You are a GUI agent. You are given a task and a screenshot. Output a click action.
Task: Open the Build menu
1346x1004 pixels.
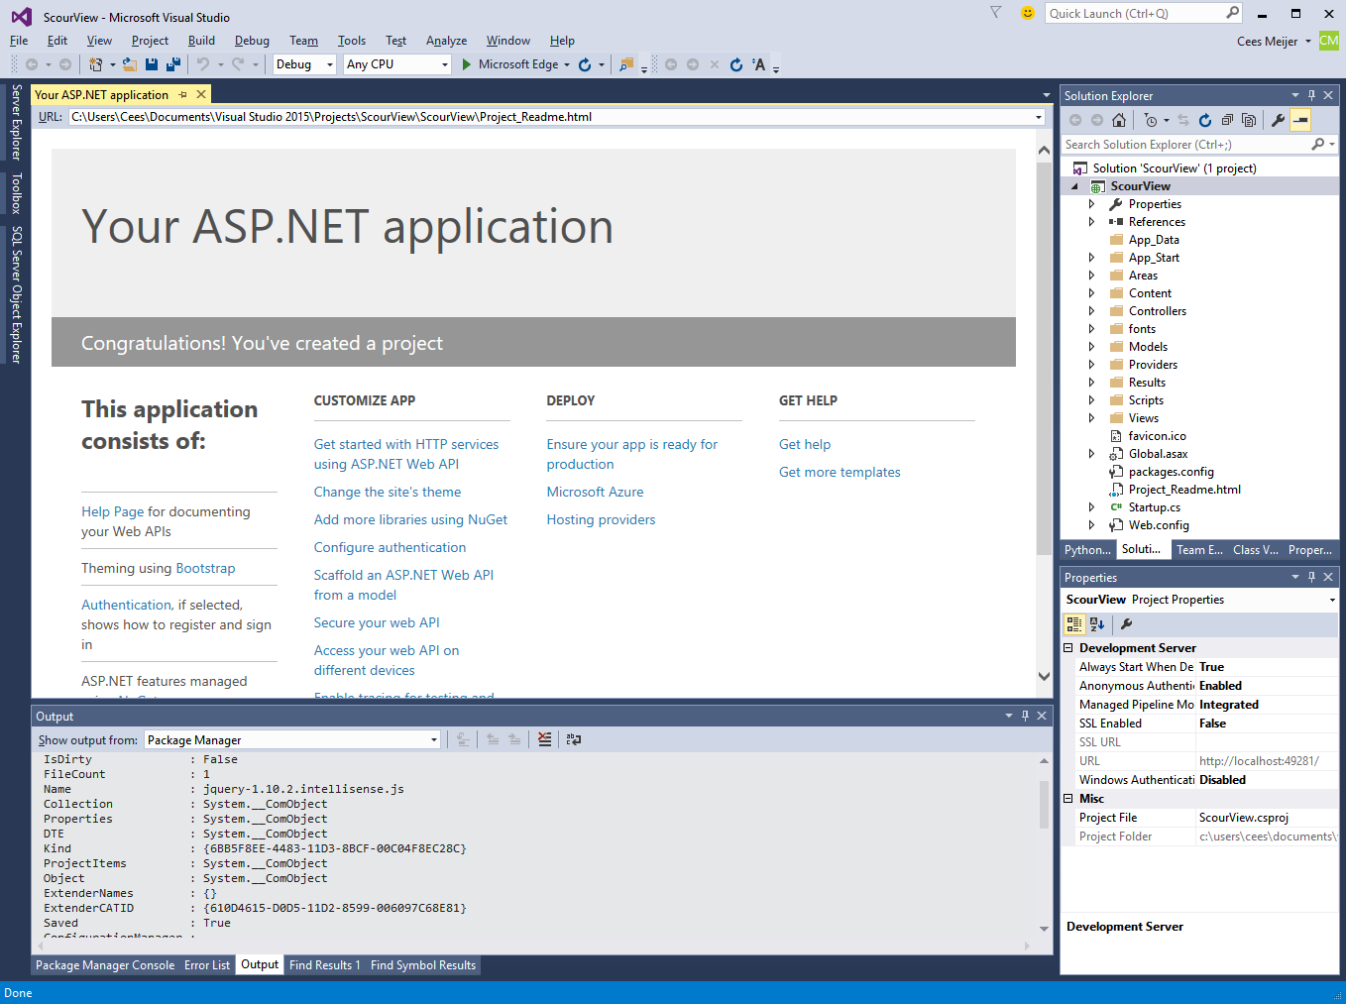point(201,41)
